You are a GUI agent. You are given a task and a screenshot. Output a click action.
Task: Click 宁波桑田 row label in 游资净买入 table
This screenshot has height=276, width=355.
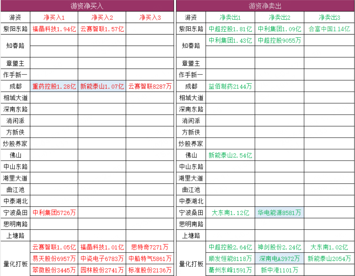coord(15,212)
